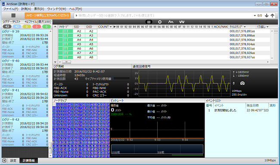
Task: Open the search history dropdown arrow next to 0/0
Action: pyautogui.click(x=255, y=16)
